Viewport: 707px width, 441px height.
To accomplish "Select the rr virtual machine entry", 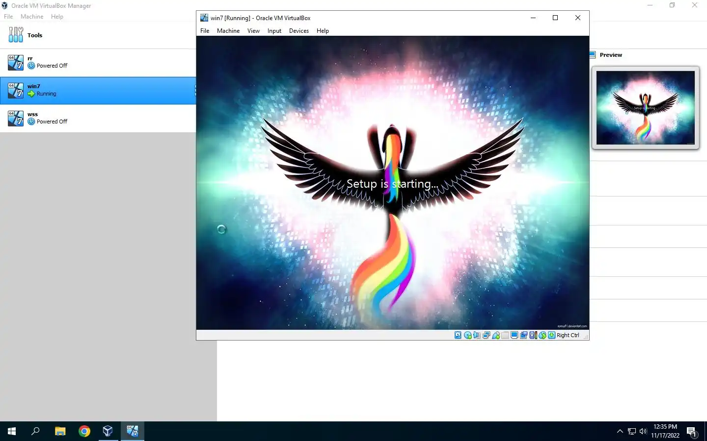I will point(98,63).
